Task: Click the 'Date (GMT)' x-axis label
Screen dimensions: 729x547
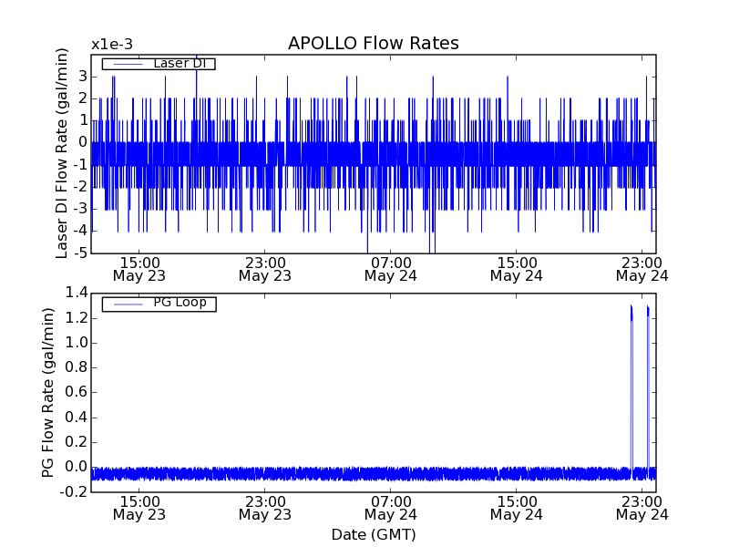Action: click(x=373, y=534)
